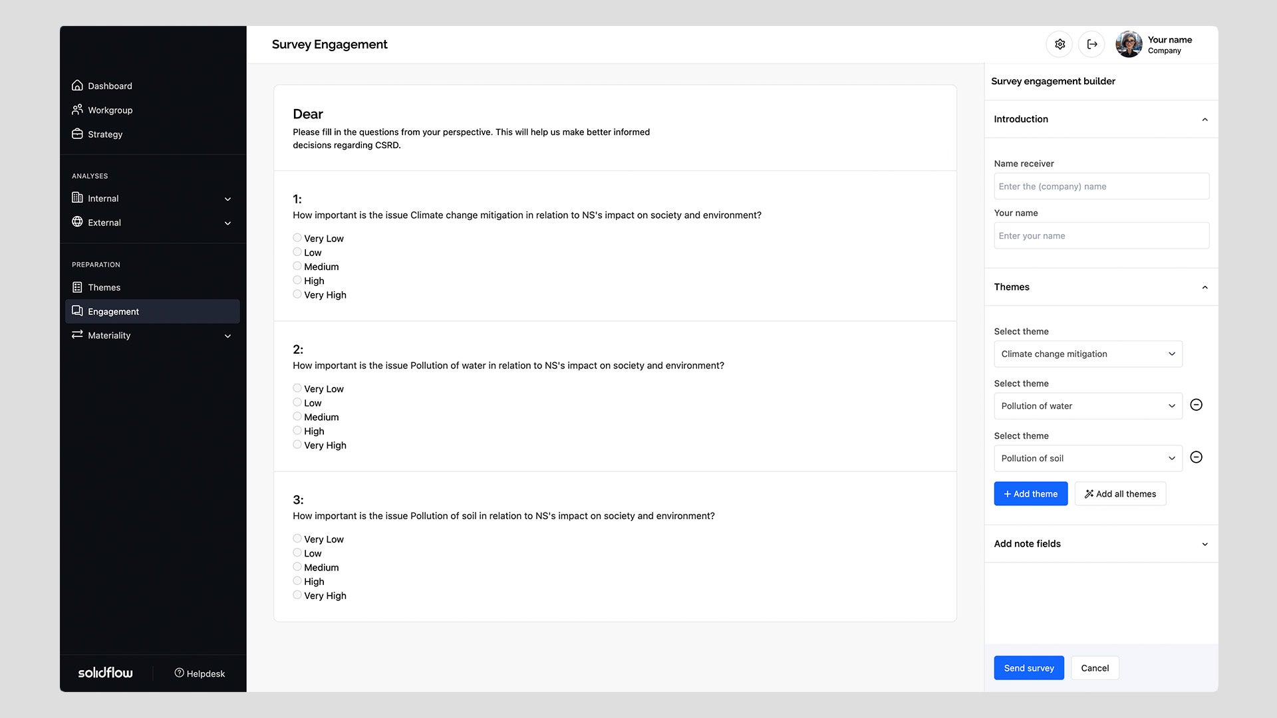Image resolution: width=1277 pixels, height=718 pixels.
Task: Select Very High for question 1
Action: (x=297, y=295)
